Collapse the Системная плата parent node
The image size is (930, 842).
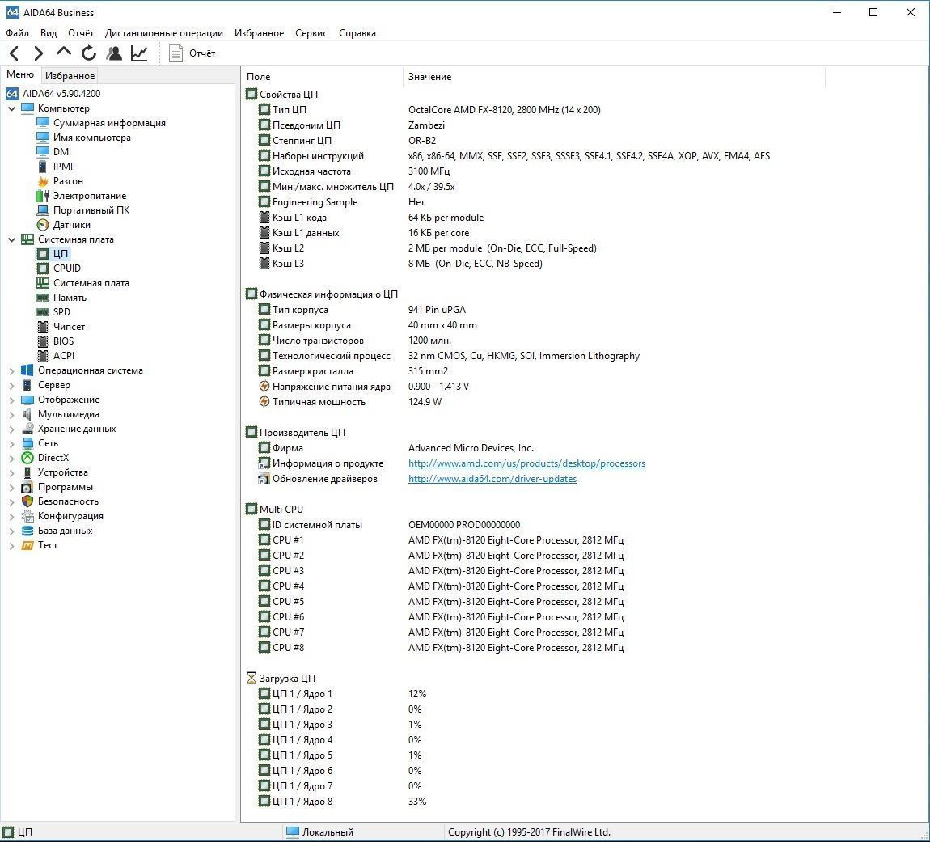coord(12,239)
